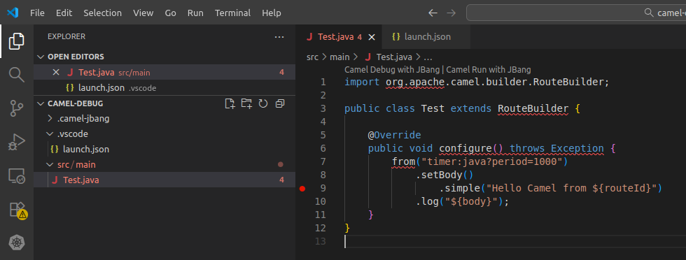This screenshot has width=686, height=260.
Task: Collapse the CAMEL-DEBUG folder section
Action: point(41,103)
